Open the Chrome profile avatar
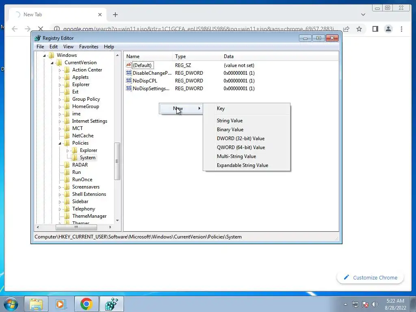The image size is (416, 312). tap(388, 29)
